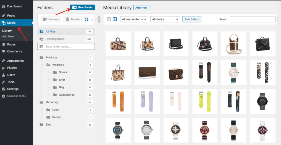The height and width of the screenshot is (145, 281).
Task: Click the Tools wrench icon
Action: (4, 82)
